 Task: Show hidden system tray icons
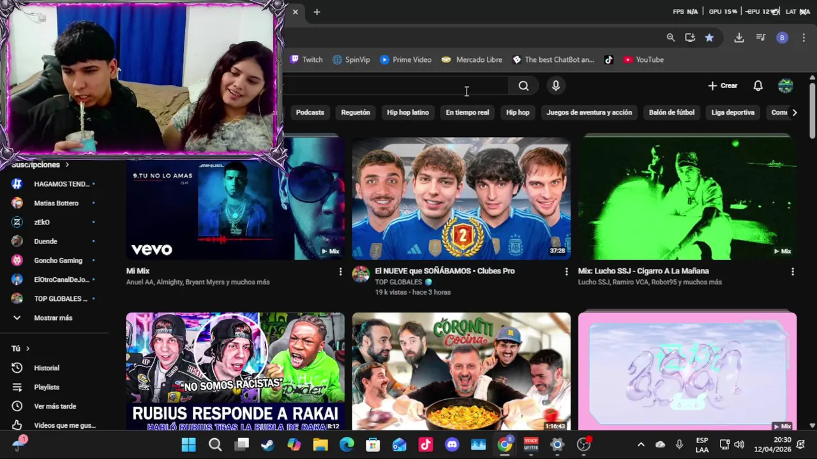pyautogui.click(x=641, y=444)
